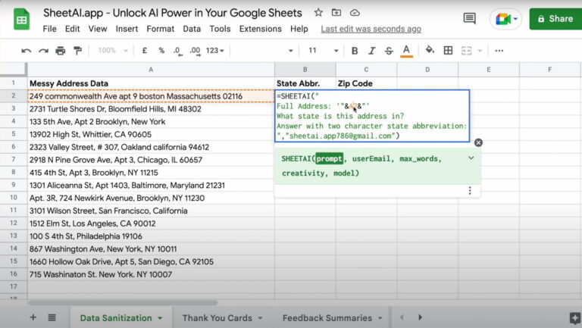The image size is (582, 328).
Task: Click the print icon
Action: click(60, 51)
